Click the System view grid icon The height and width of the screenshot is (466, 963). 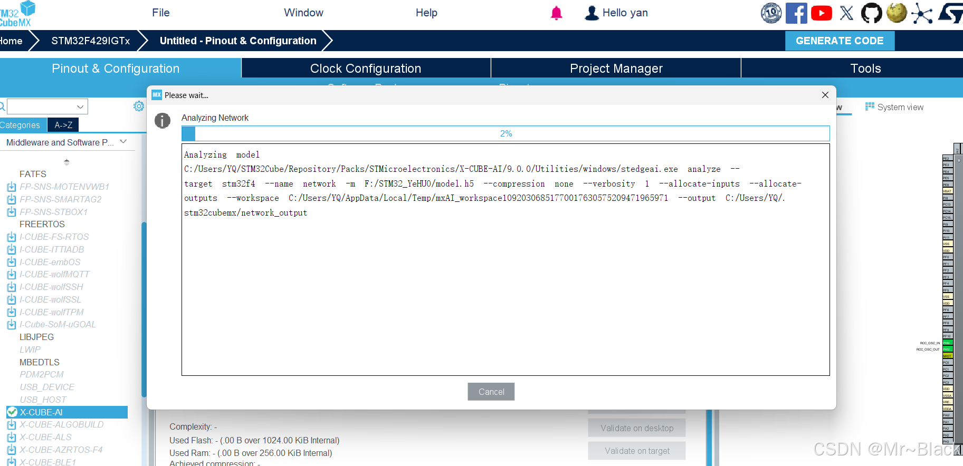click(x=870, y=106)
